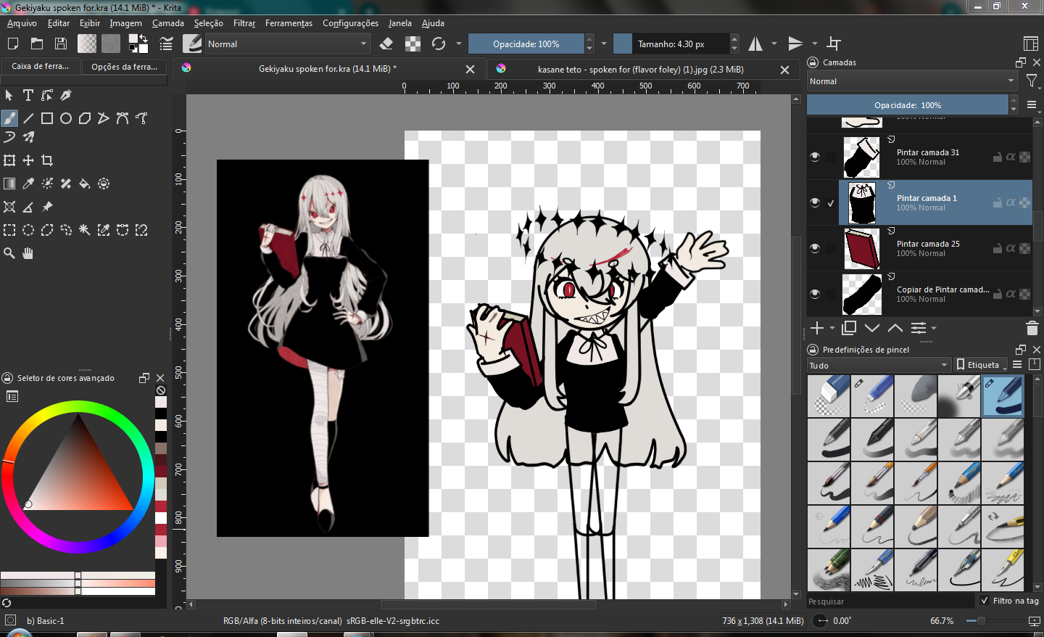1044x637 pixels.
Task: Select the Crop tool
Action: [47, 160]
